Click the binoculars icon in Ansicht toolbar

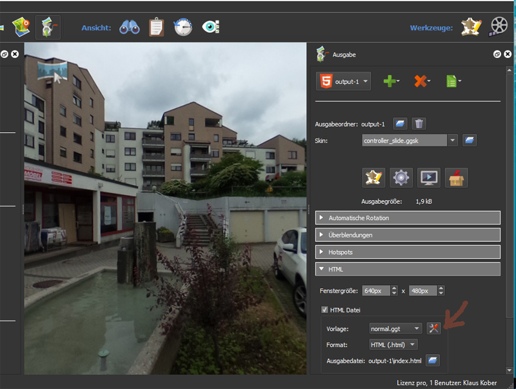click(130, 27)
